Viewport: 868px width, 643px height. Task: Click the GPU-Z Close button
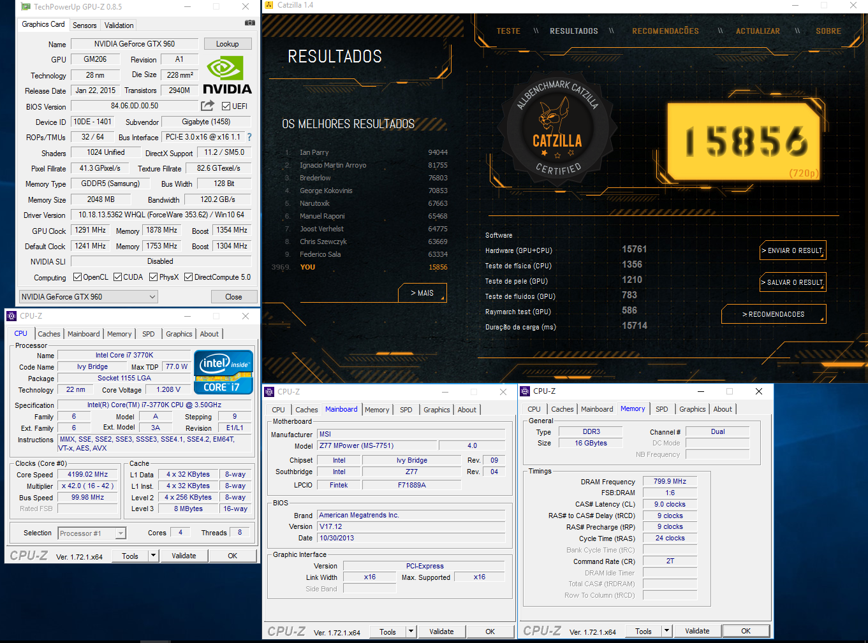click(x=233, y=297)
